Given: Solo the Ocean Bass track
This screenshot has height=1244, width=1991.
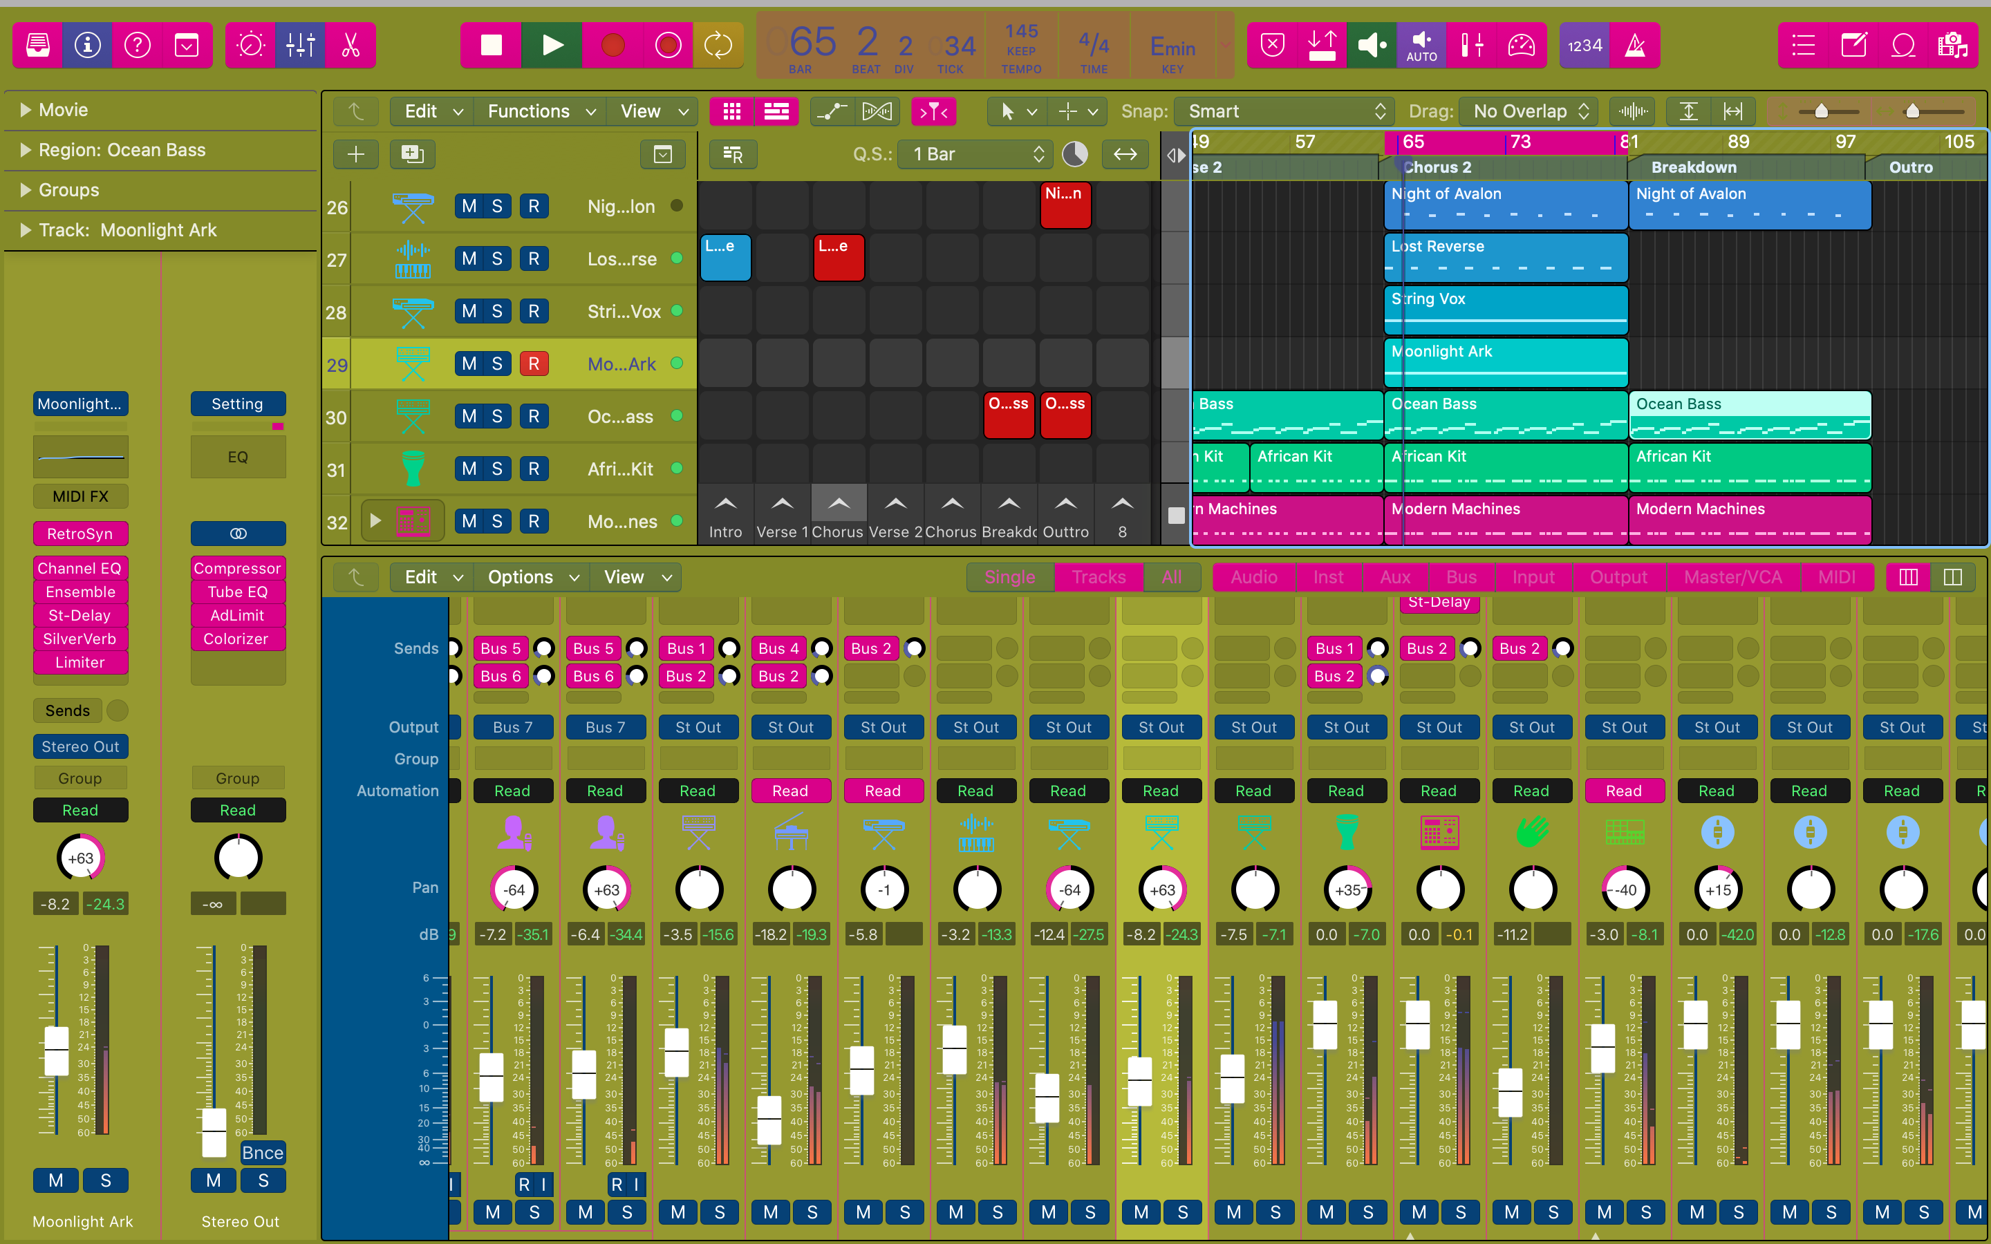Looking at the screenshot, I should pyautogui.click(x=497, y=416).
